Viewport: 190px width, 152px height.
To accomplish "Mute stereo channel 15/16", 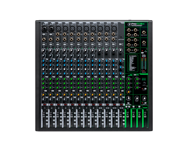I will tap(121, 104).
